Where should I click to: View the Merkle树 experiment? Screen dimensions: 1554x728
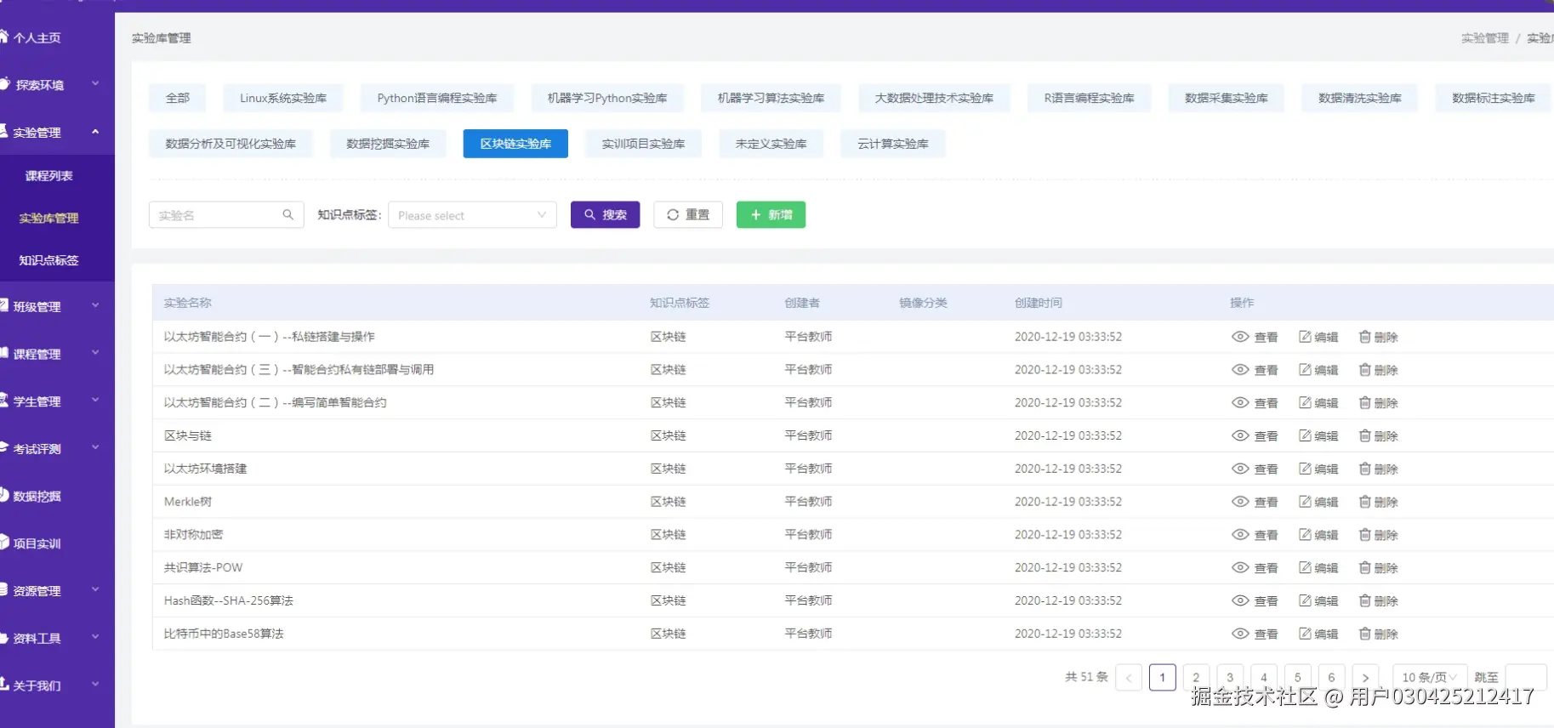(1255, 502)
